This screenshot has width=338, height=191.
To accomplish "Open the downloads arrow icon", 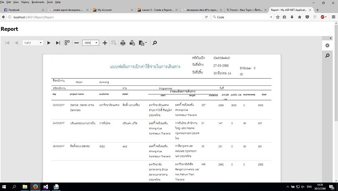I will [x=292, y=17].
